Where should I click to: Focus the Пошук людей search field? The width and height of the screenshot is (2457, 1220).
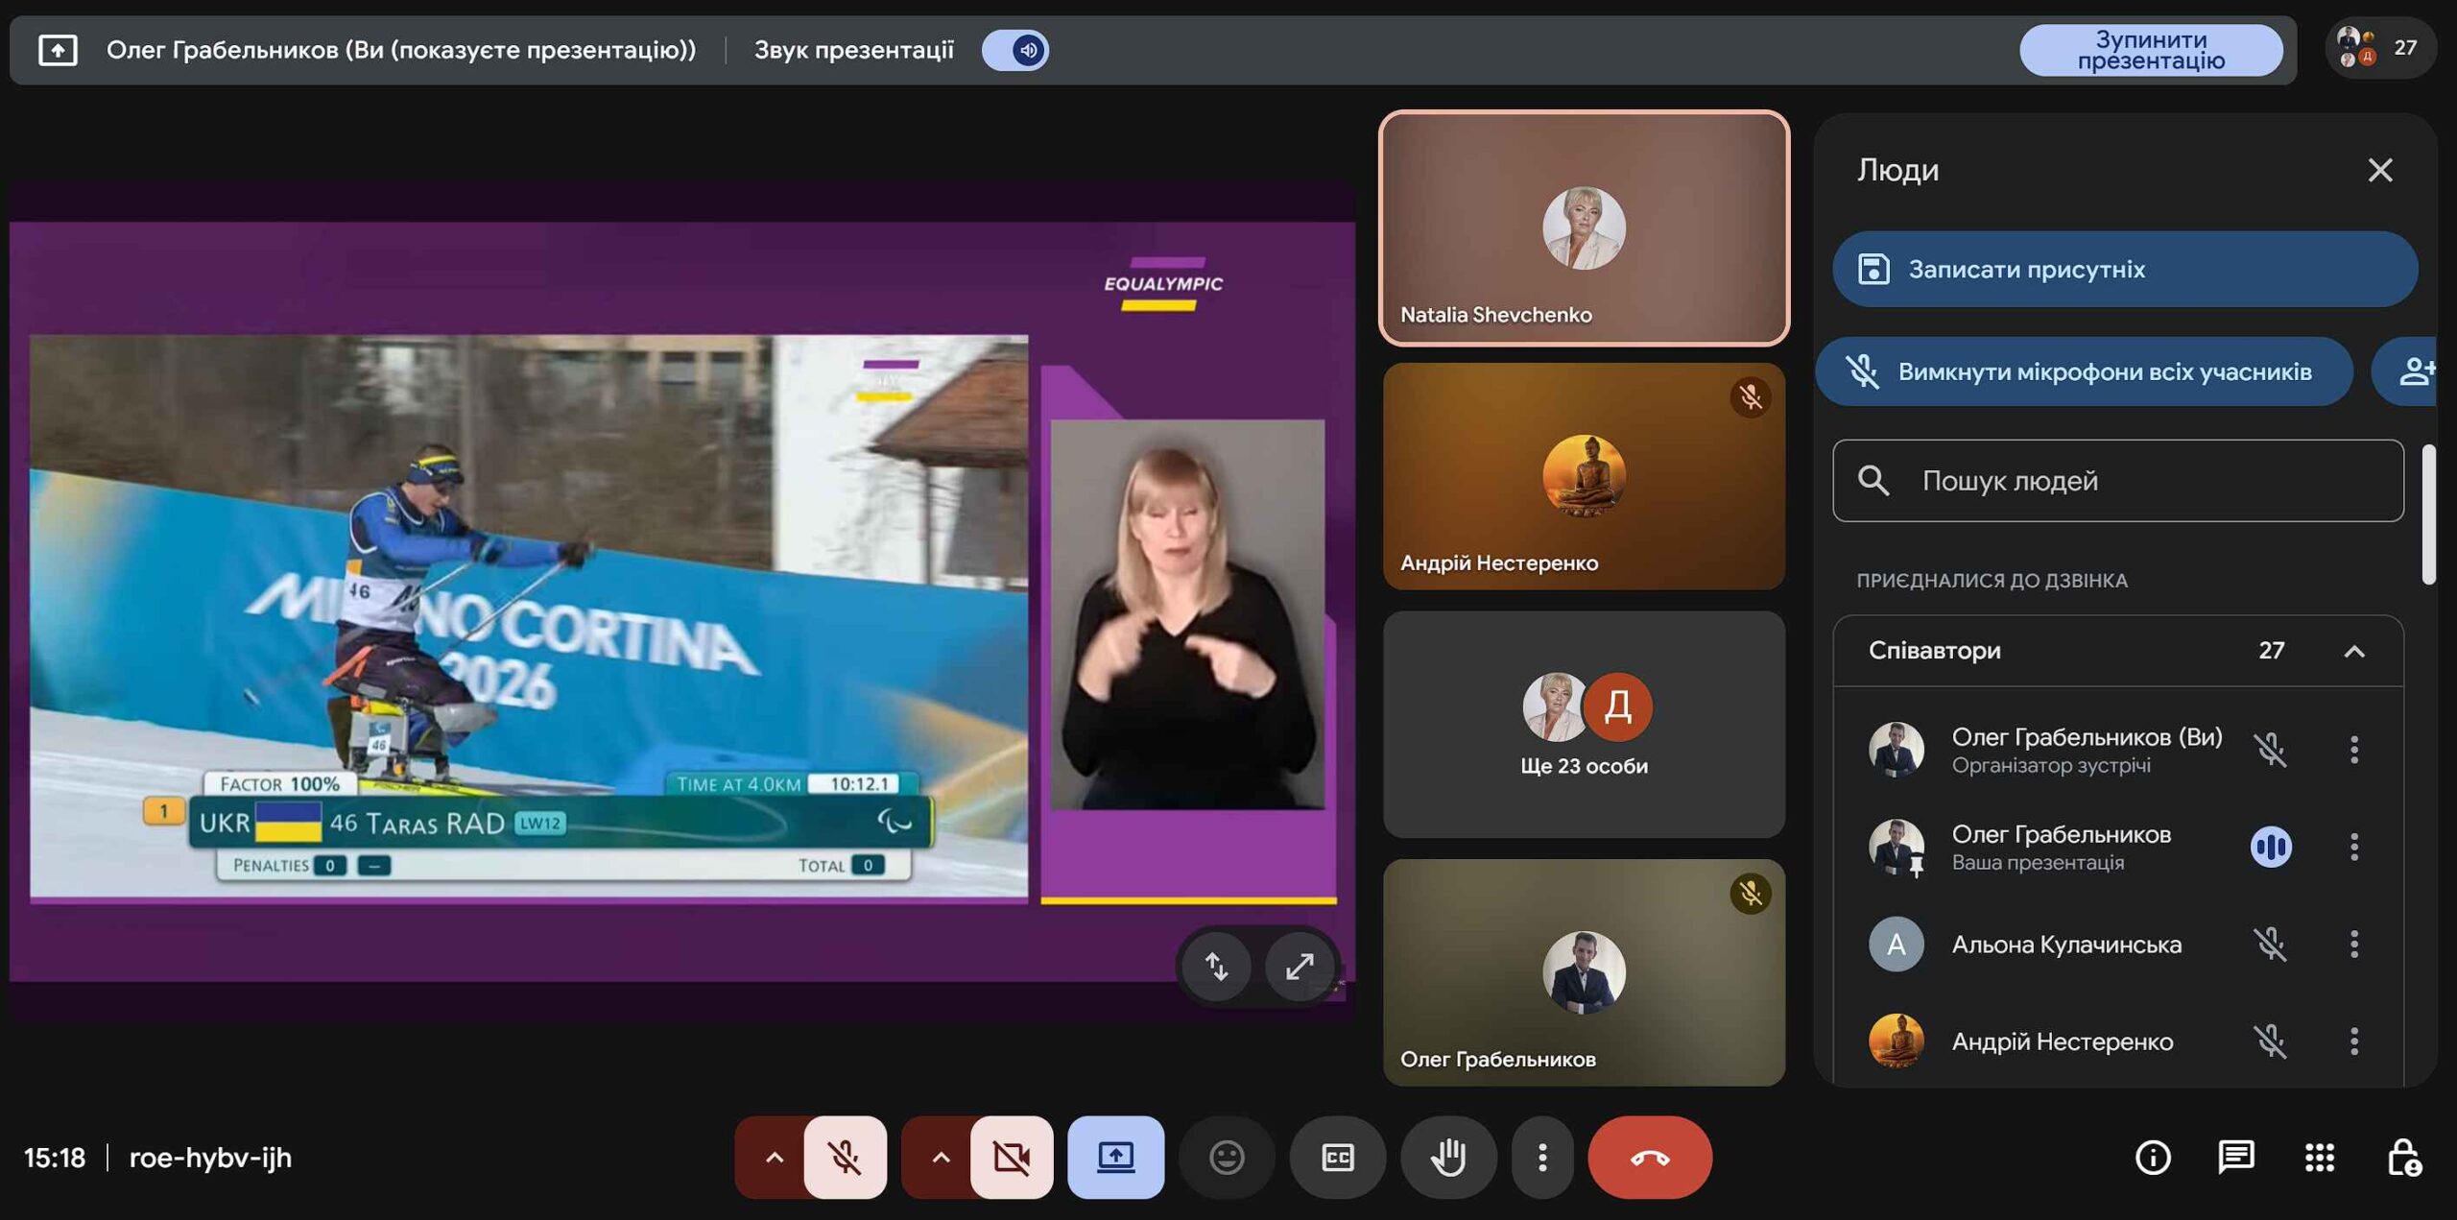(x=2117, y=481)
